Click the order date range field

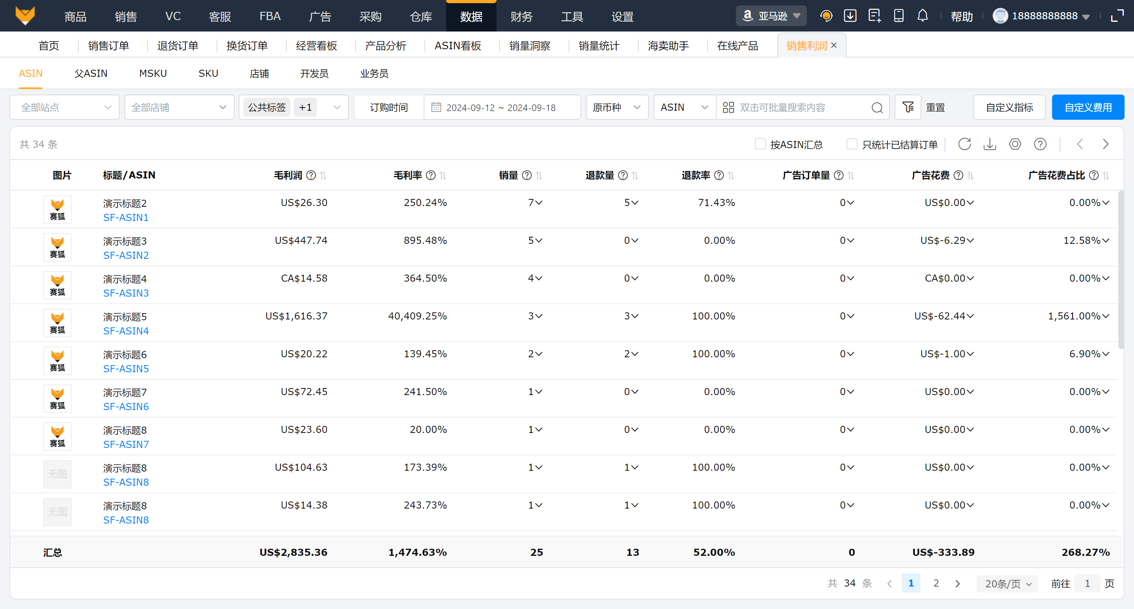[x=501, y=108]
